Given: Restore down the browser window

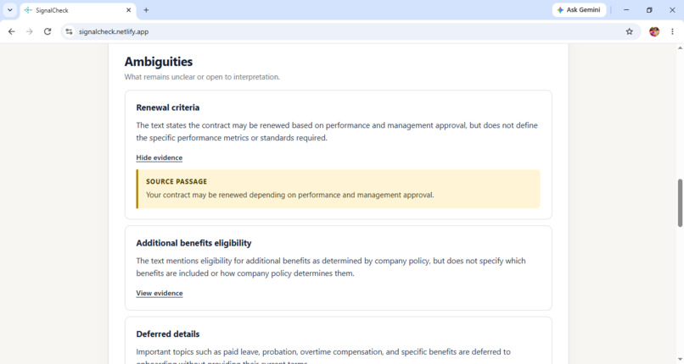Looking at the screenshot, I should pyautogui.click(x=649, y=10).
